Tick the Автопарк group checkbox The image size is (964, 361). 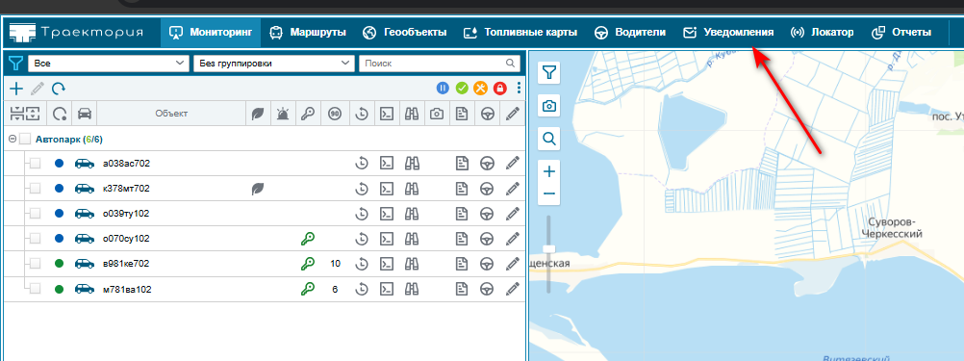click(25, 140)
